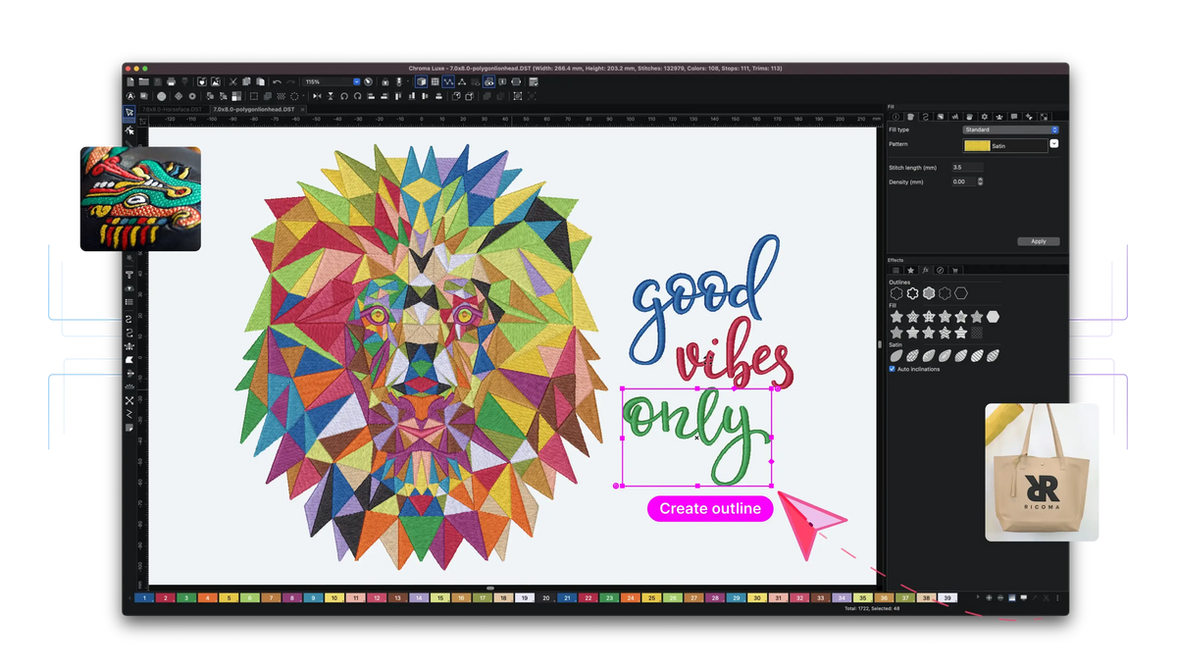Click the arrow right of color palette
The width and height of the screenshot is (1177, 670).
[x=977, y=597]
